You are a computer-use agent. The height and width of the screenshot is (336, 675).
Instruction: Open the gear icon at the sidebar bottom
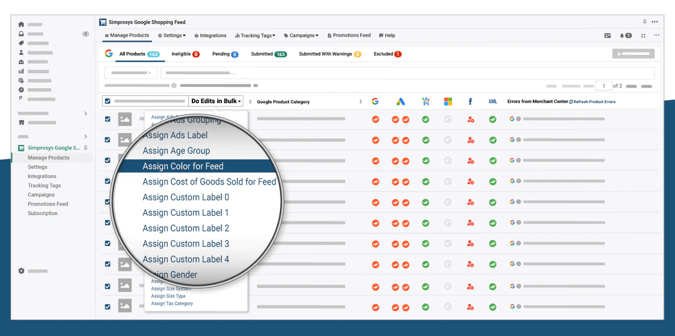click(x=21, y=271)
